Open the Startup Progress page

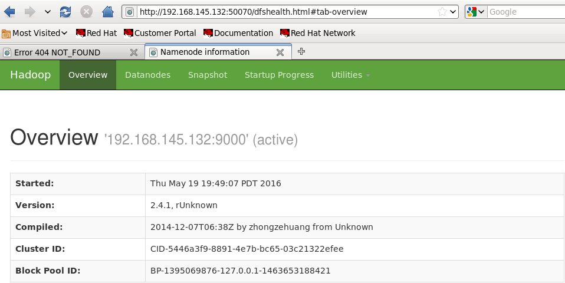(x=280, y=75)
